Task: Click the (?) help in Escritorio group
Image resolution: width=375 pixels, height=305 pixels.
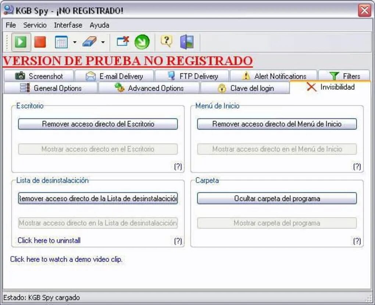Action: pos(178,166)
